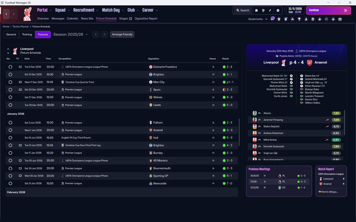Open the Season 2025/26 dropdown
356x222 pixels.
coord(70,34)
